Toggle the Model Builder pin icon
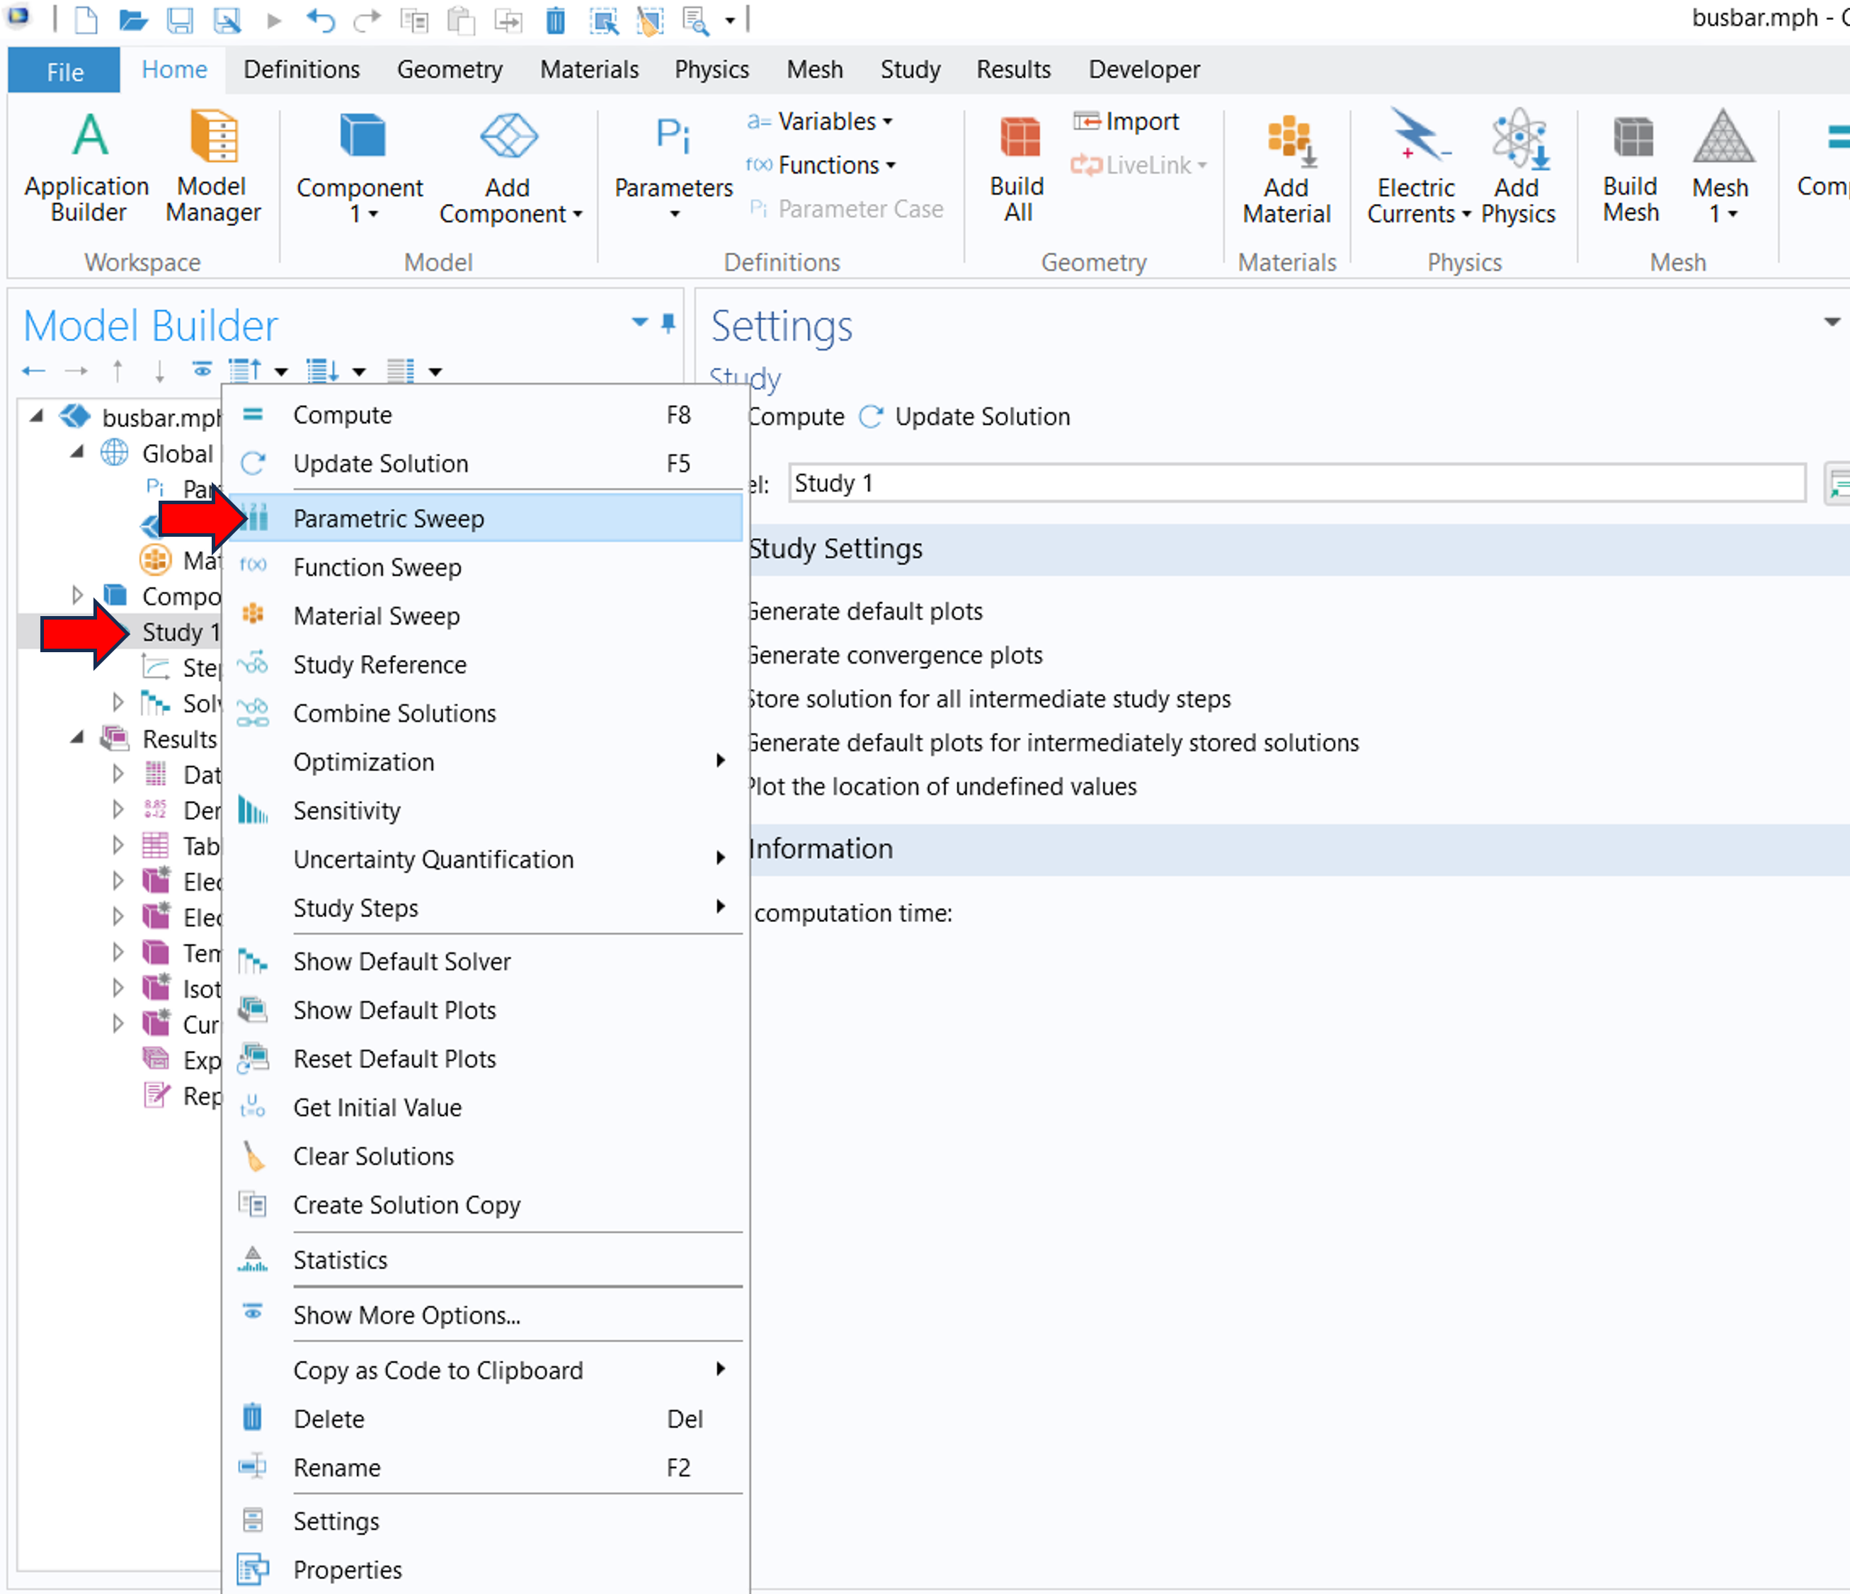This screenshot has height=1594, width=1850. pos(668,322)
